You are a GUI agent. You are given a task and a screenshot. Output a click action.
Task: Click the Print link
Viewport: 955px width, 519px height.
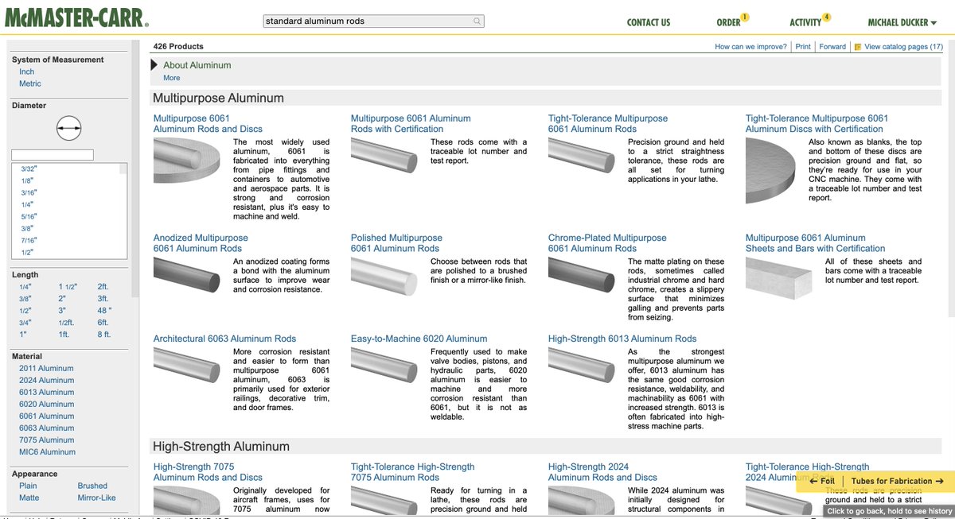(x=803, y=47)
